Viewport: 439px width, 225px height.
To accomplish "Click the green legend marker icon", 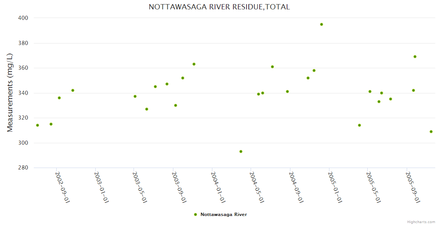I will click(195, 214).
